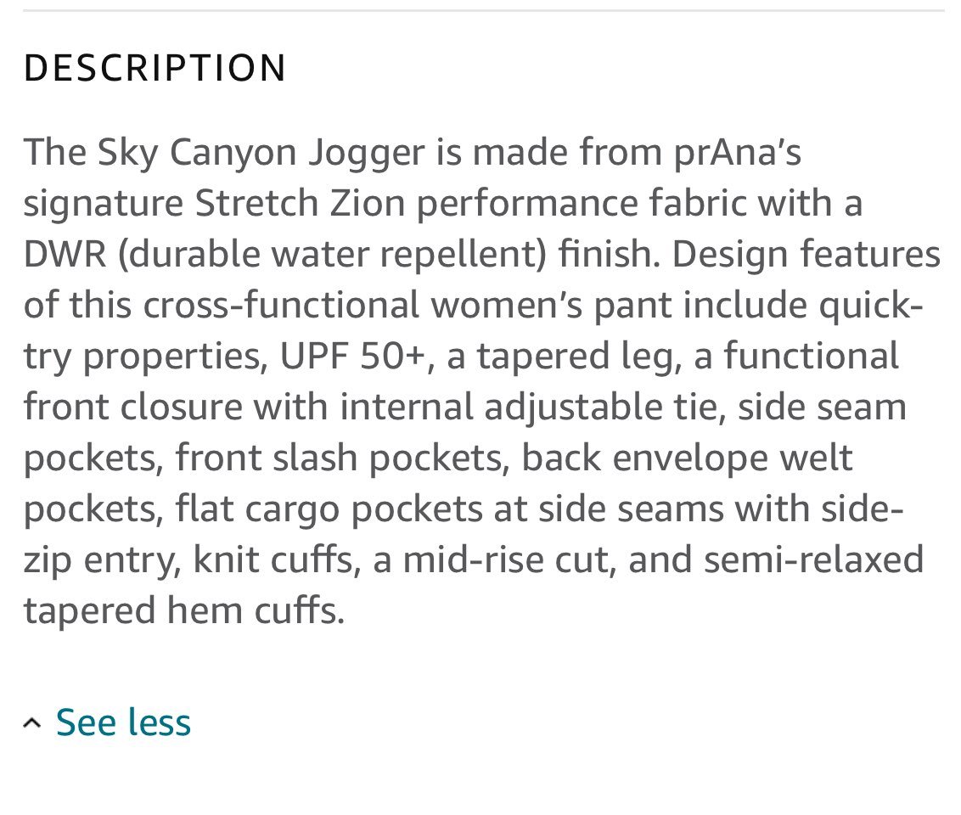Screen dimensions: 961x815
Task: Select the DESCRIPTION section heading
Action: tap(155, 67)
